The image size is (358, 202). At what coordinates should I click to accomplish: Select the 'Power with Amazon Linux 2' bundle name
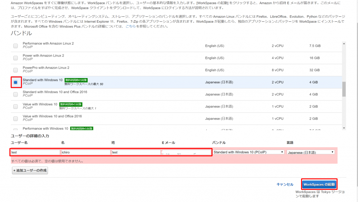tap(43, 55)
